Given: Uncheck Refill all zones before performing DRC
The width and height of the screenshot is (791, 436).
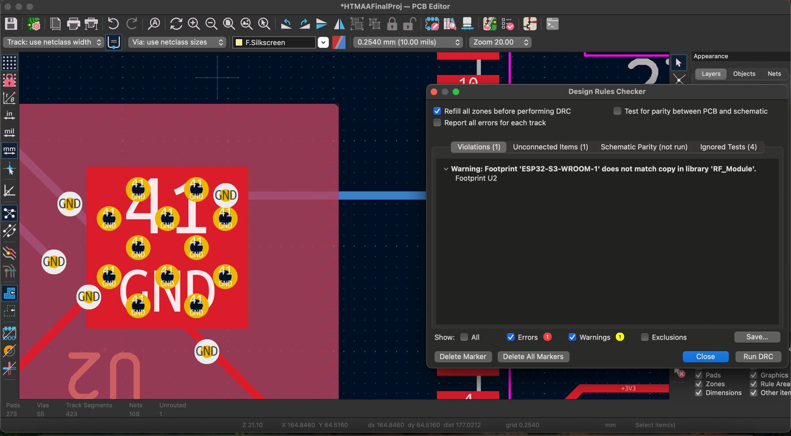Looking at the screenshot, I should 437,111.
